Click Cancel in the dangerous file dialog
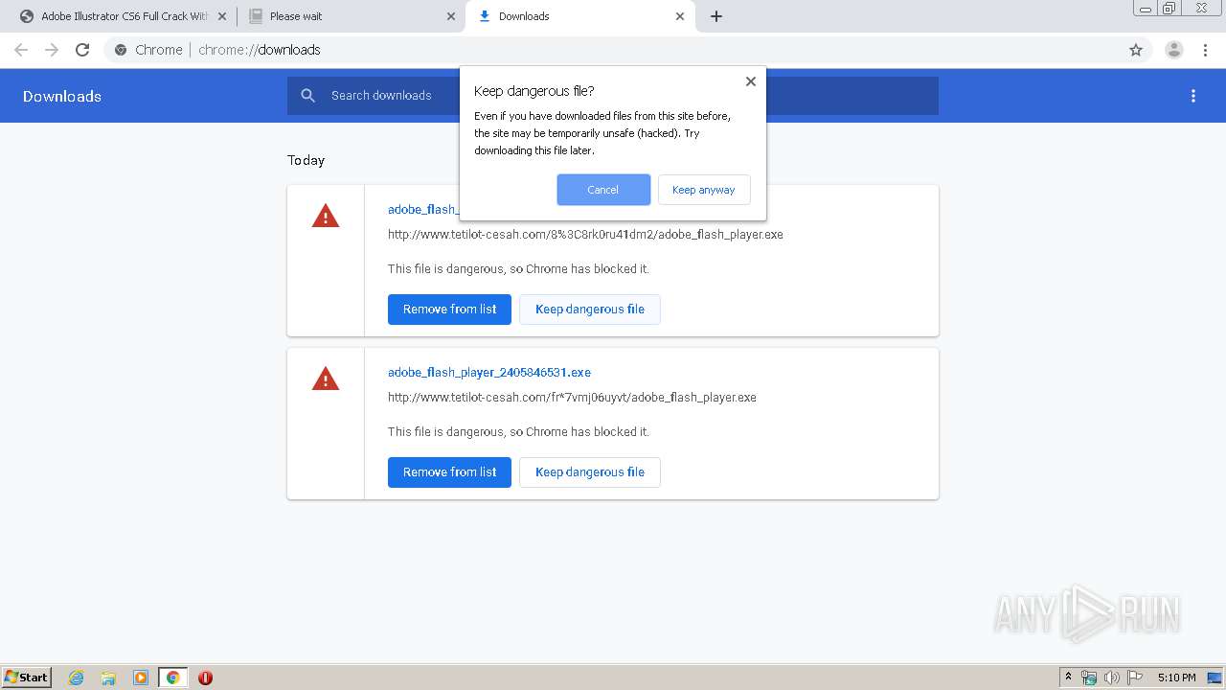The image size is (1226, 690). click(603, 190)
